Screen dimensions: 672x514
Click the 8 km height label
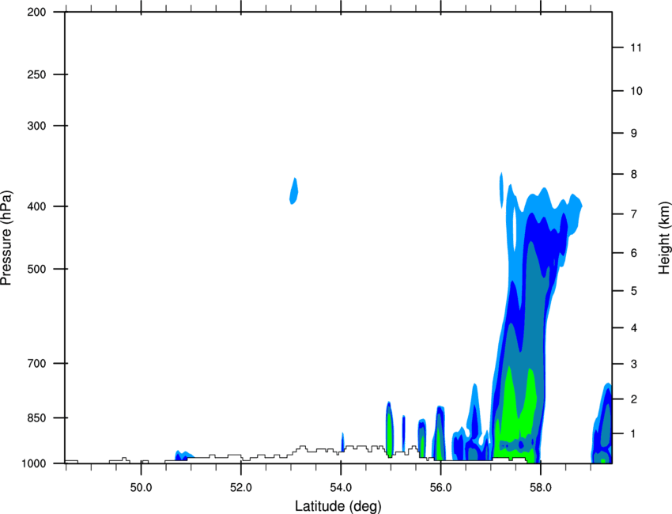click(x=634, y=174)
